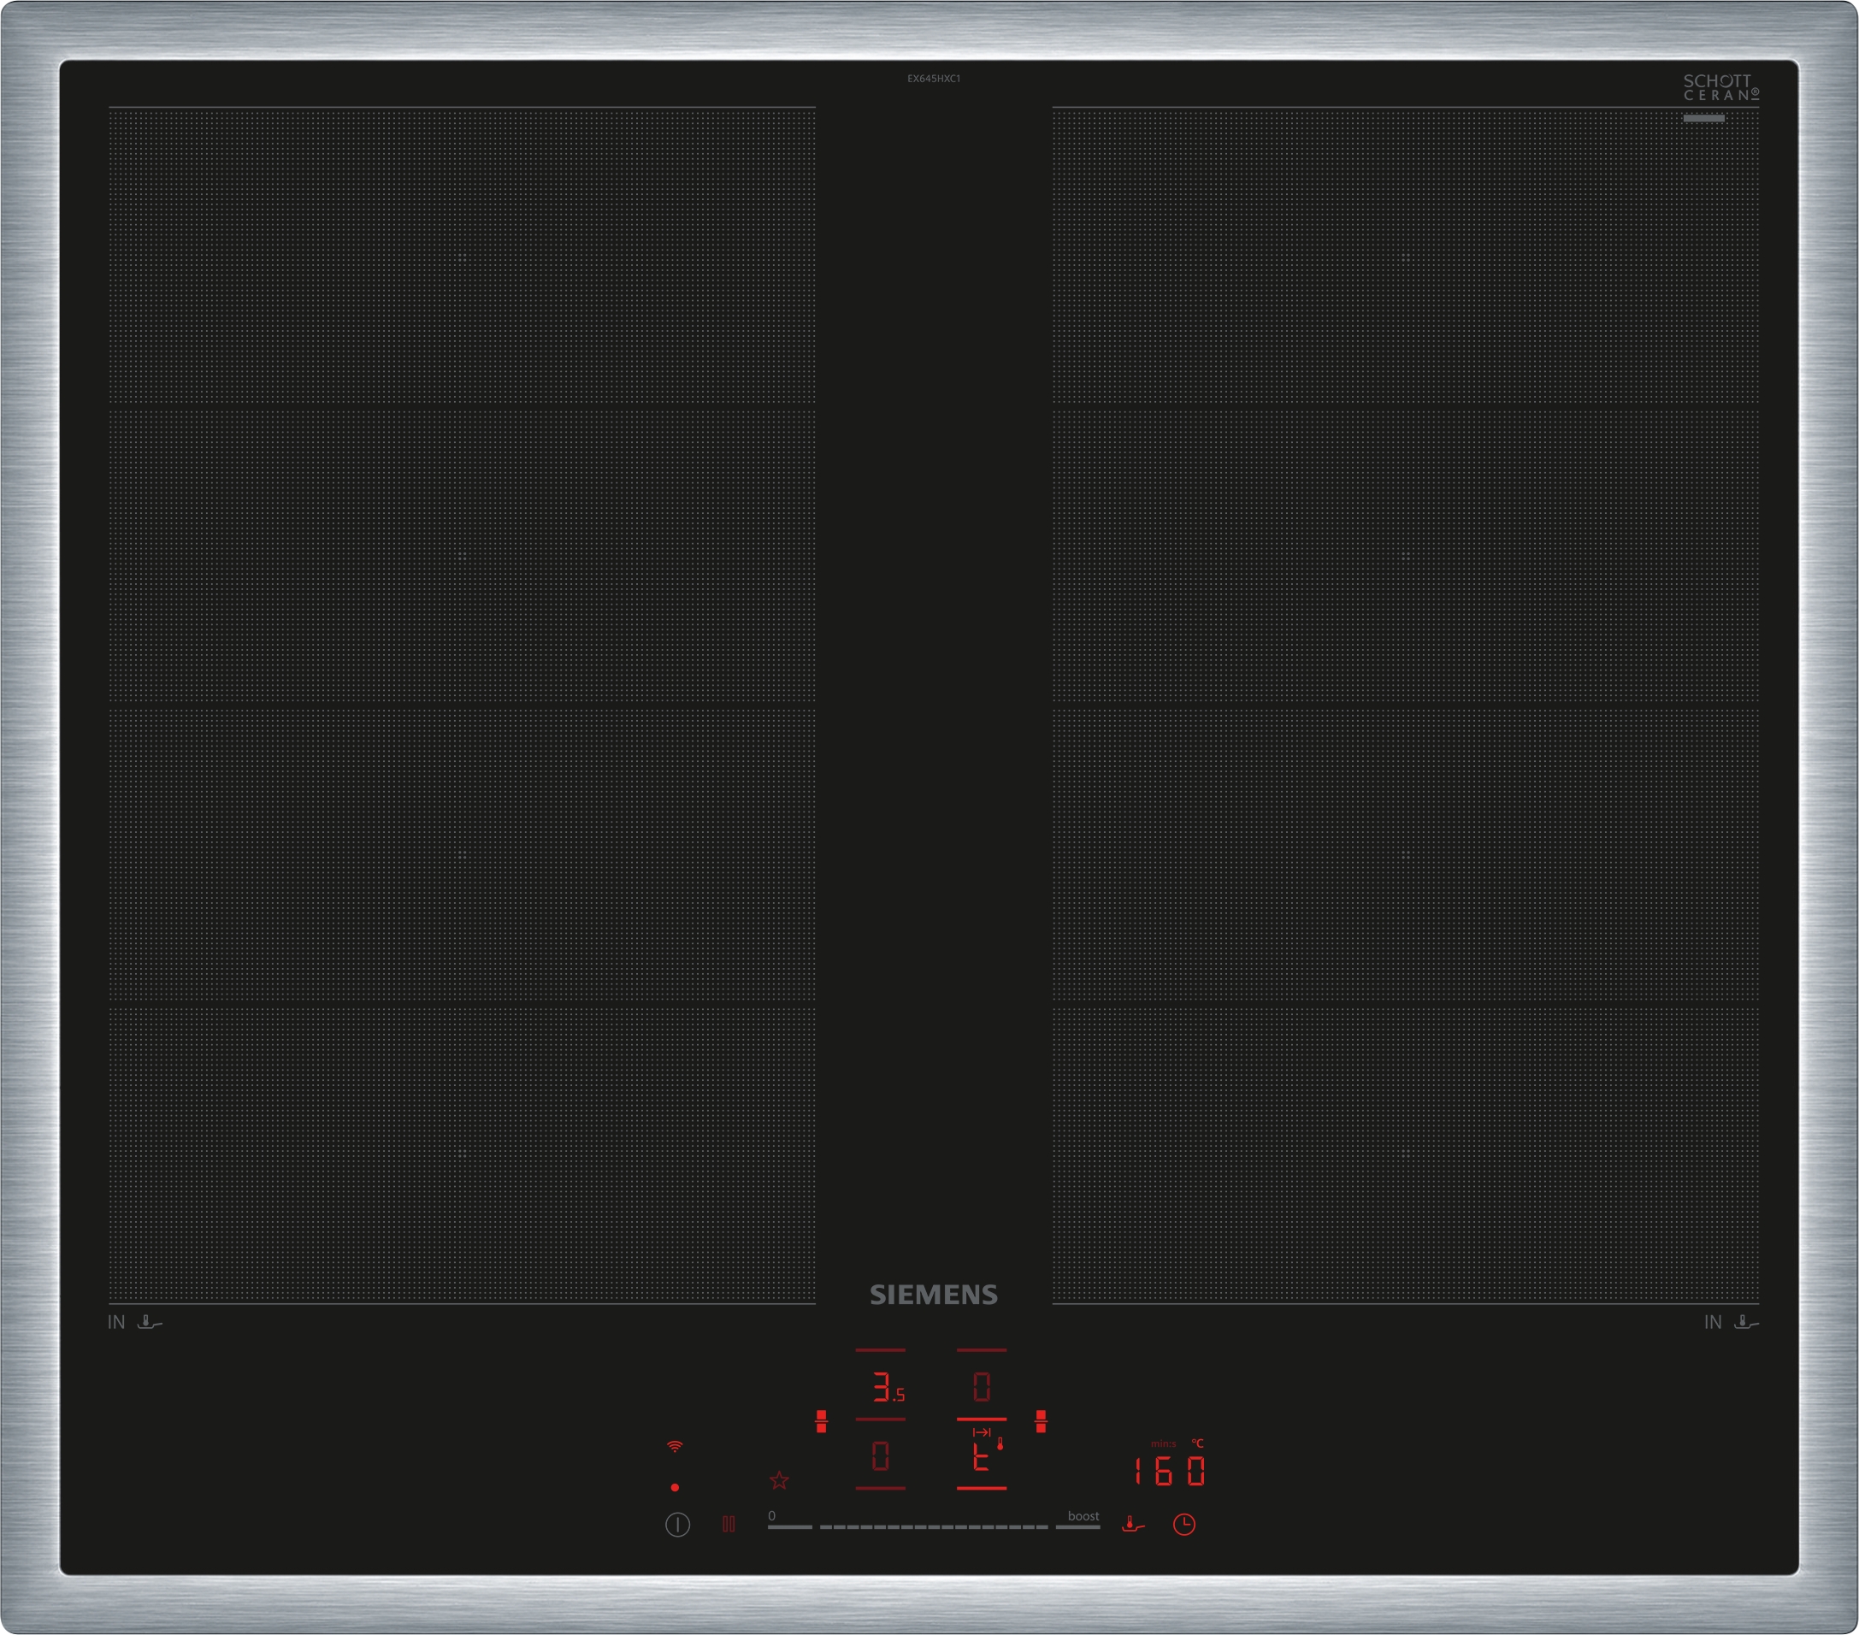The height and width of the screenshot is (1635, 1859).
Task: Tap the 160 temperature display
Action: (x=1170, y=1471)
